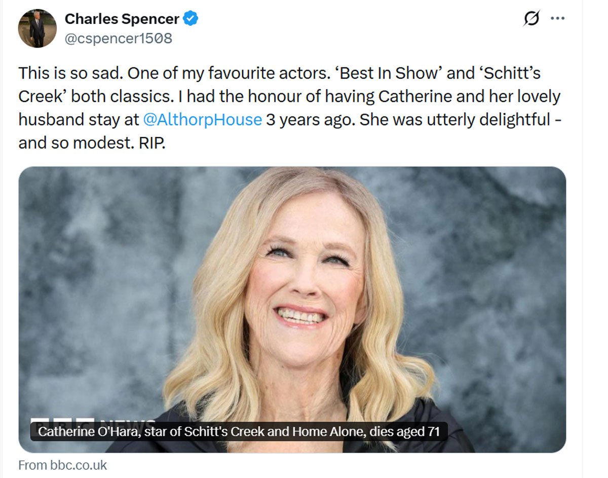The image size is (608, 478).
Task: Open the Grok actions icon
Action: click(531, 19)
